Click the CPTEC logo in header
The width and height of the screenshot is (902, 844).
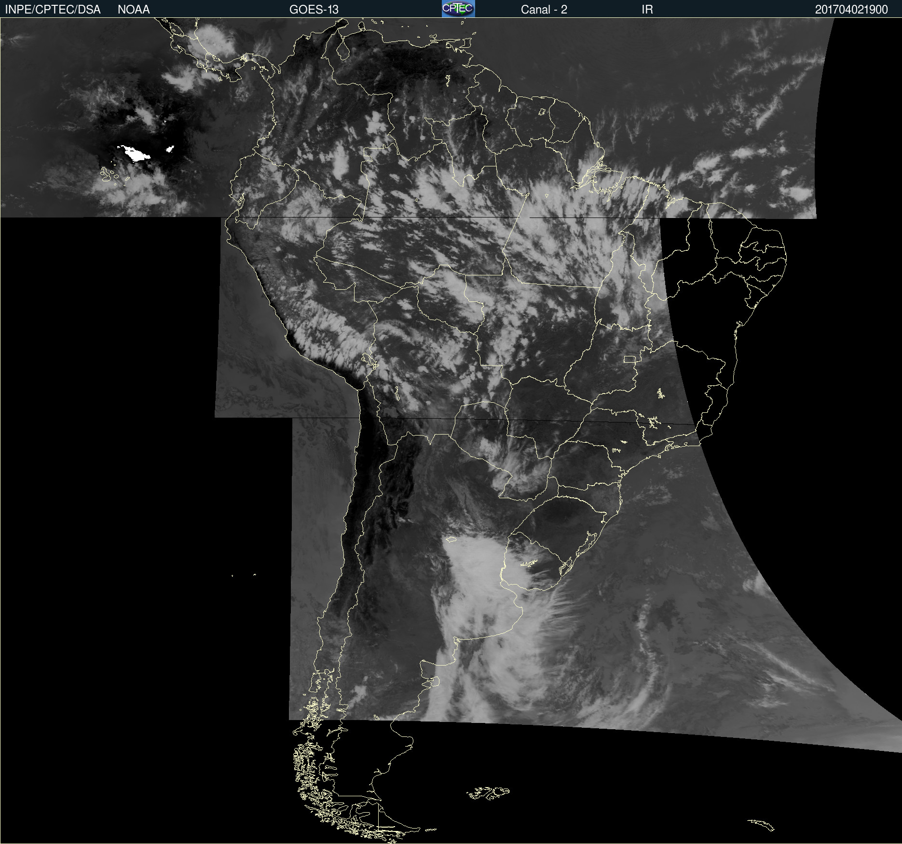pos(458,9)
